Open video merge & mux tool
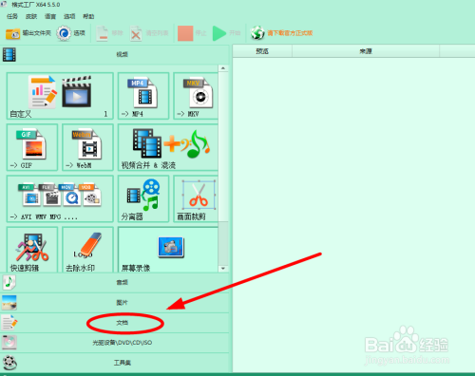This screenshot has width=475, height=376. tap(168, 147)
